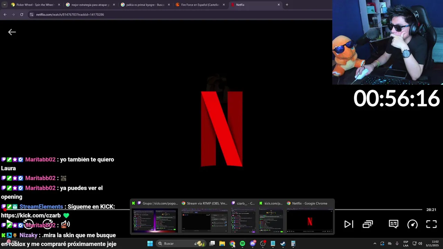Go back using Netflix player back arrow

click(12, 32)
